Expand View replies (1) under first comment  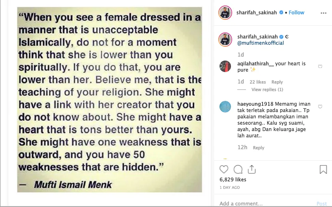[267, 89]
